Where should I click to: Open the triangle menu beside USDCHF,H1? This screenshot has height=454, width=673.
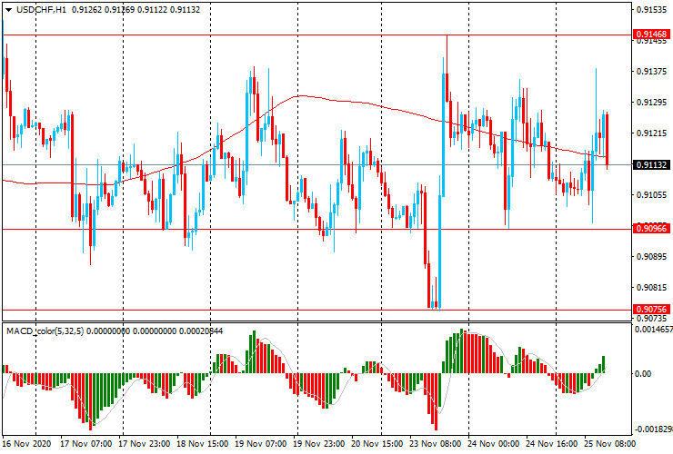pos(8,9)
